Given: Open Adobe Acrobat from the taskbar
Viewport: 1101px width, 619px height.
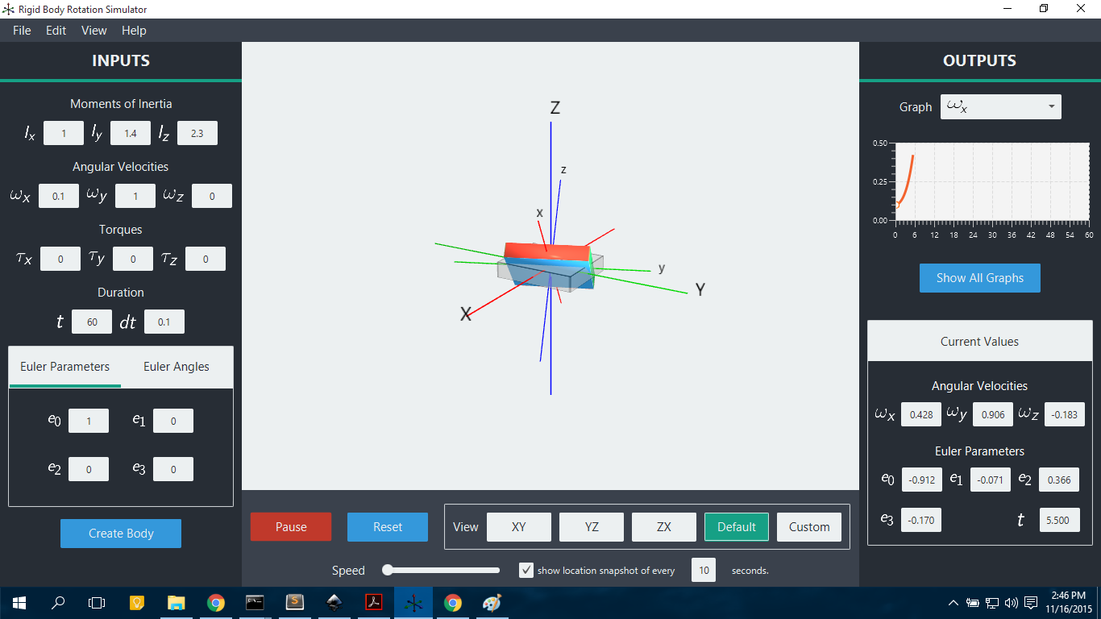Looking at the screenshot, I should [x=374, y=602].
